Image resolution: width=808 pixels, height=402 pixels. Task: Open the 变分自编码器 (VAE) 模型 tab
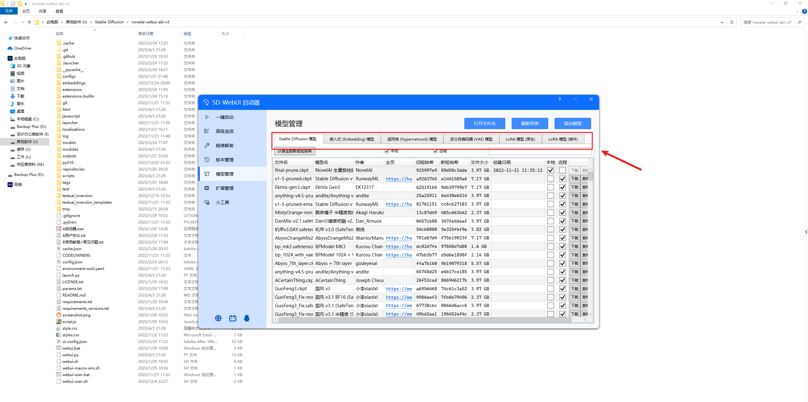[x=471, y=139]
